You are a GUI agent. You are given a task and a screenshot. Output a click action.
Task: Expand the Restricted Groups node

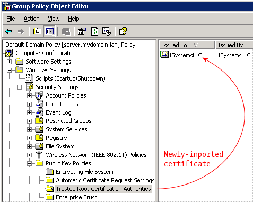[x=29, y=121]
